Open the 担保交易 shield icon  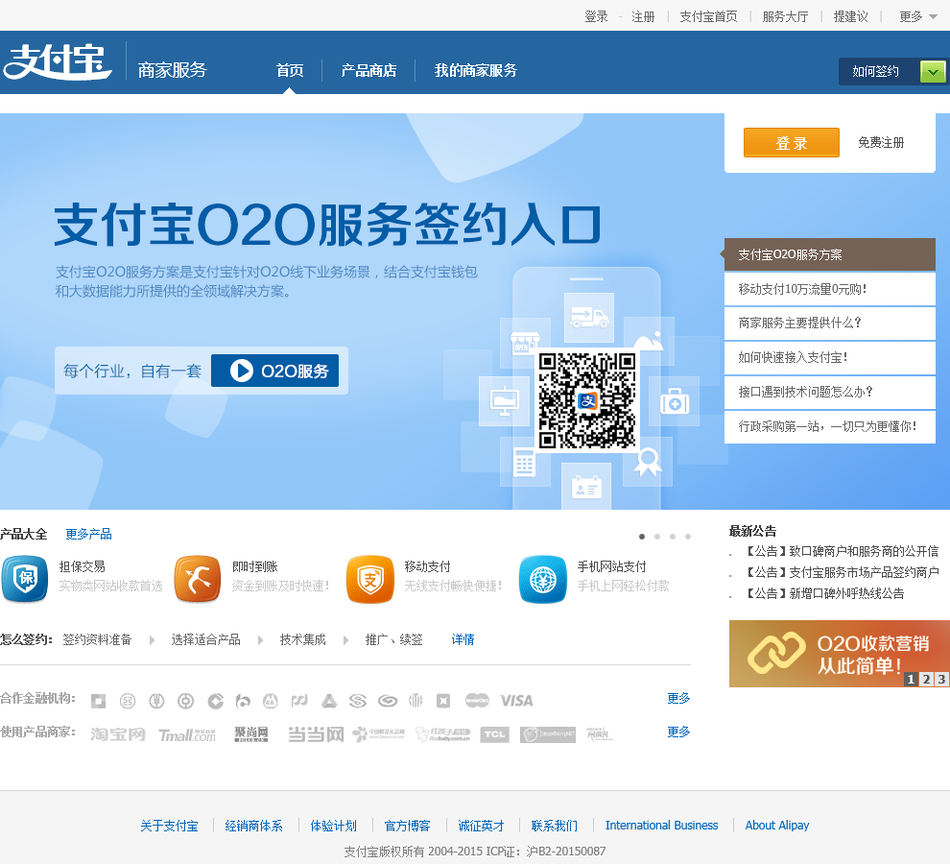[x=25, y=579]
